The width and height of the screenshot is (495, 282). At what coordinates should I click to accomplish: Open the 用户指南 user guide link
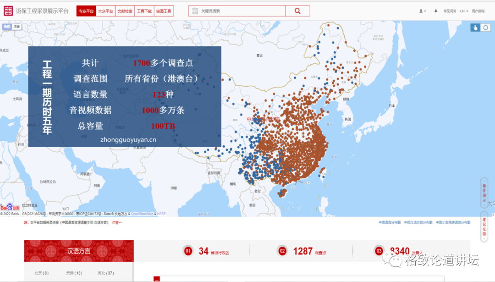pos(478,11)
